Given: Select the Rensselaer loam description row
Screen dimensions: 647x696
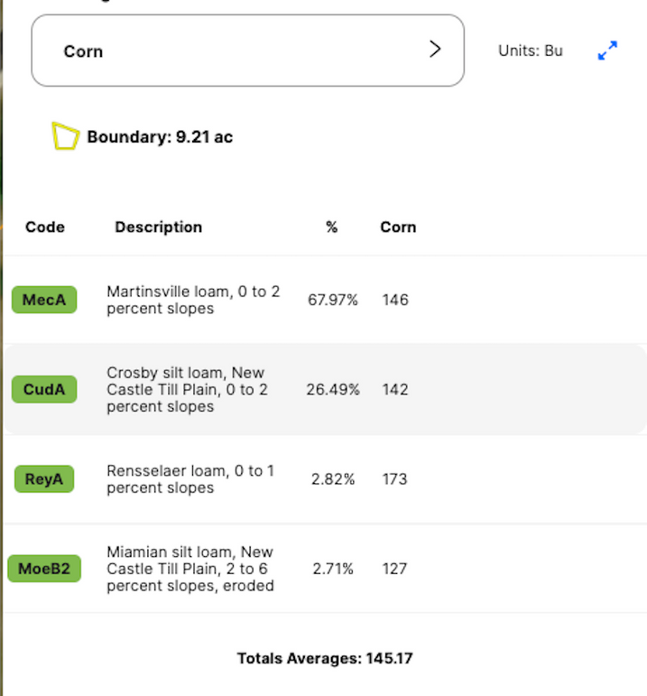Looking at the screenshot, I should click(x=189, y=478).
